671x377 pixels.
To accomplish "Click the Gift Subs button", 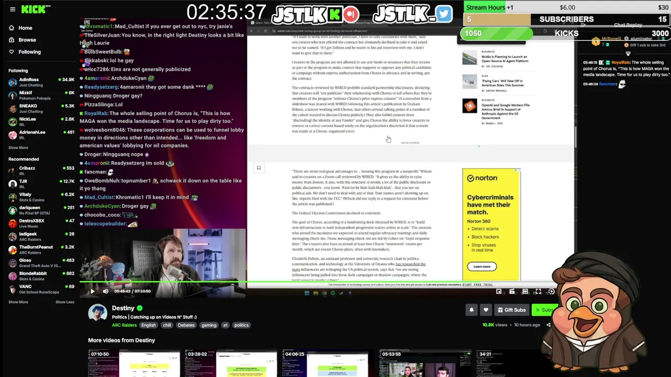I will click(x=512, y=310).
